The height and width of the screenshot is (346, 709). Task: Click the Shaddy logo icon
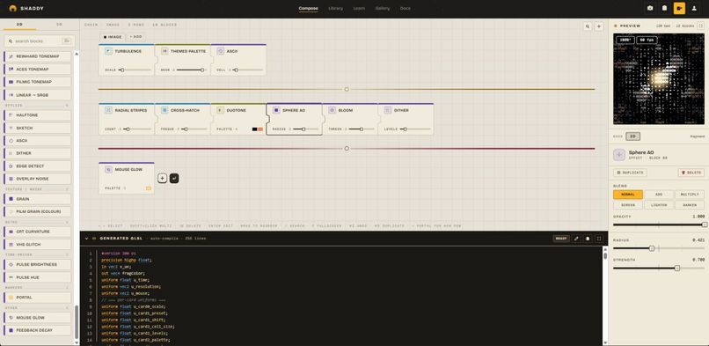(x=12, y=8)
